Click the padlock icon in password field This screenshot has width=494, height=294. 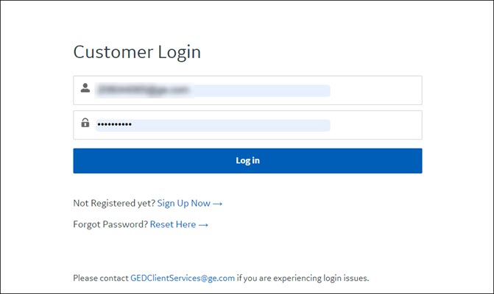coord(85,122)
